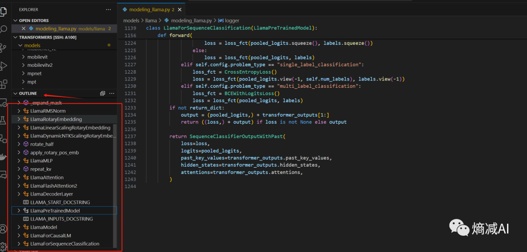Collapse the Outline section header
527x252 pixels.
pyautogui.click(x=15, y=93)
